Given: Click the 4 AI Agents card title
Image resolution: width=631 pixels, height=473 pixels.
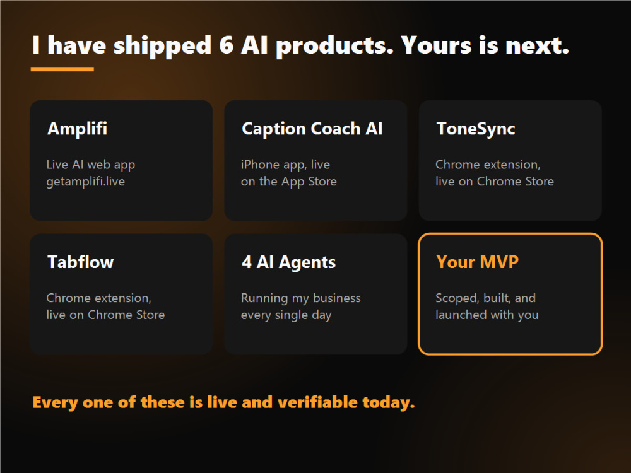Looking at the screenshot, I should point(288,262).
